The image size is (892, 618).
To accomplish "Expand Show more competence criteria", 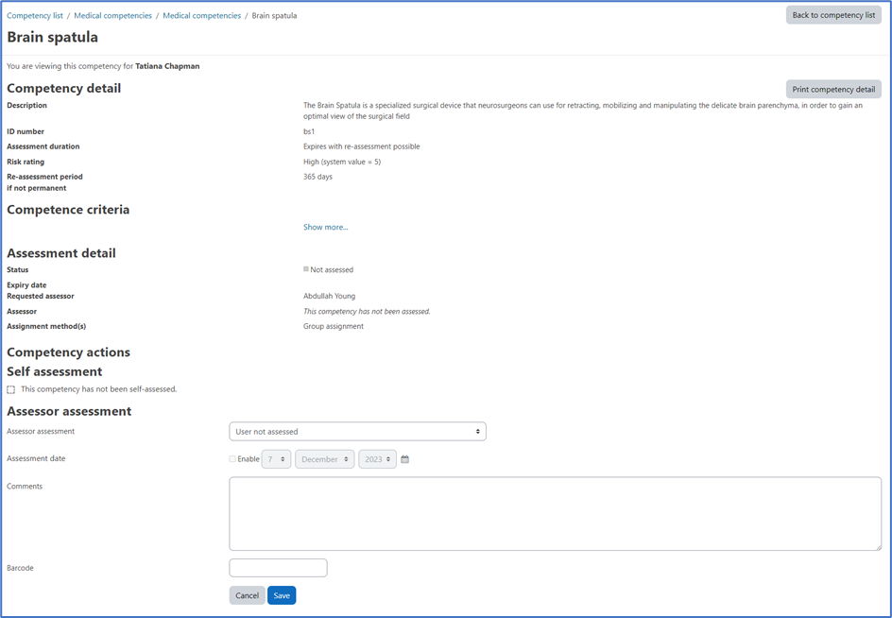I will 325,227.
